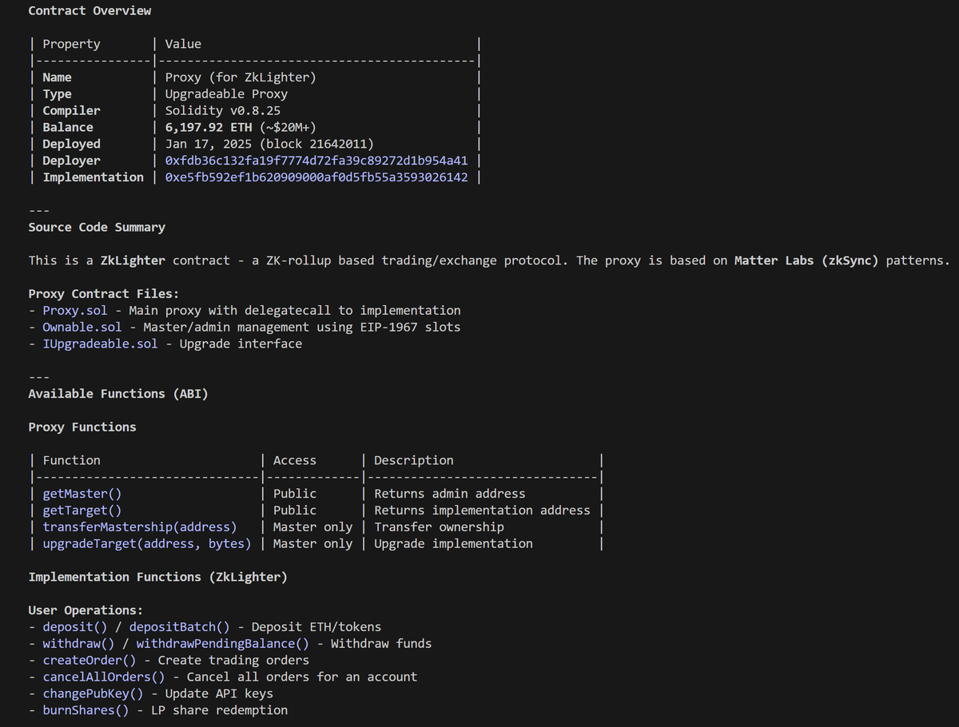This screenshot has height=727, width=959.
Task: Click the 'Compiler' property label
Action: point(72,111)
